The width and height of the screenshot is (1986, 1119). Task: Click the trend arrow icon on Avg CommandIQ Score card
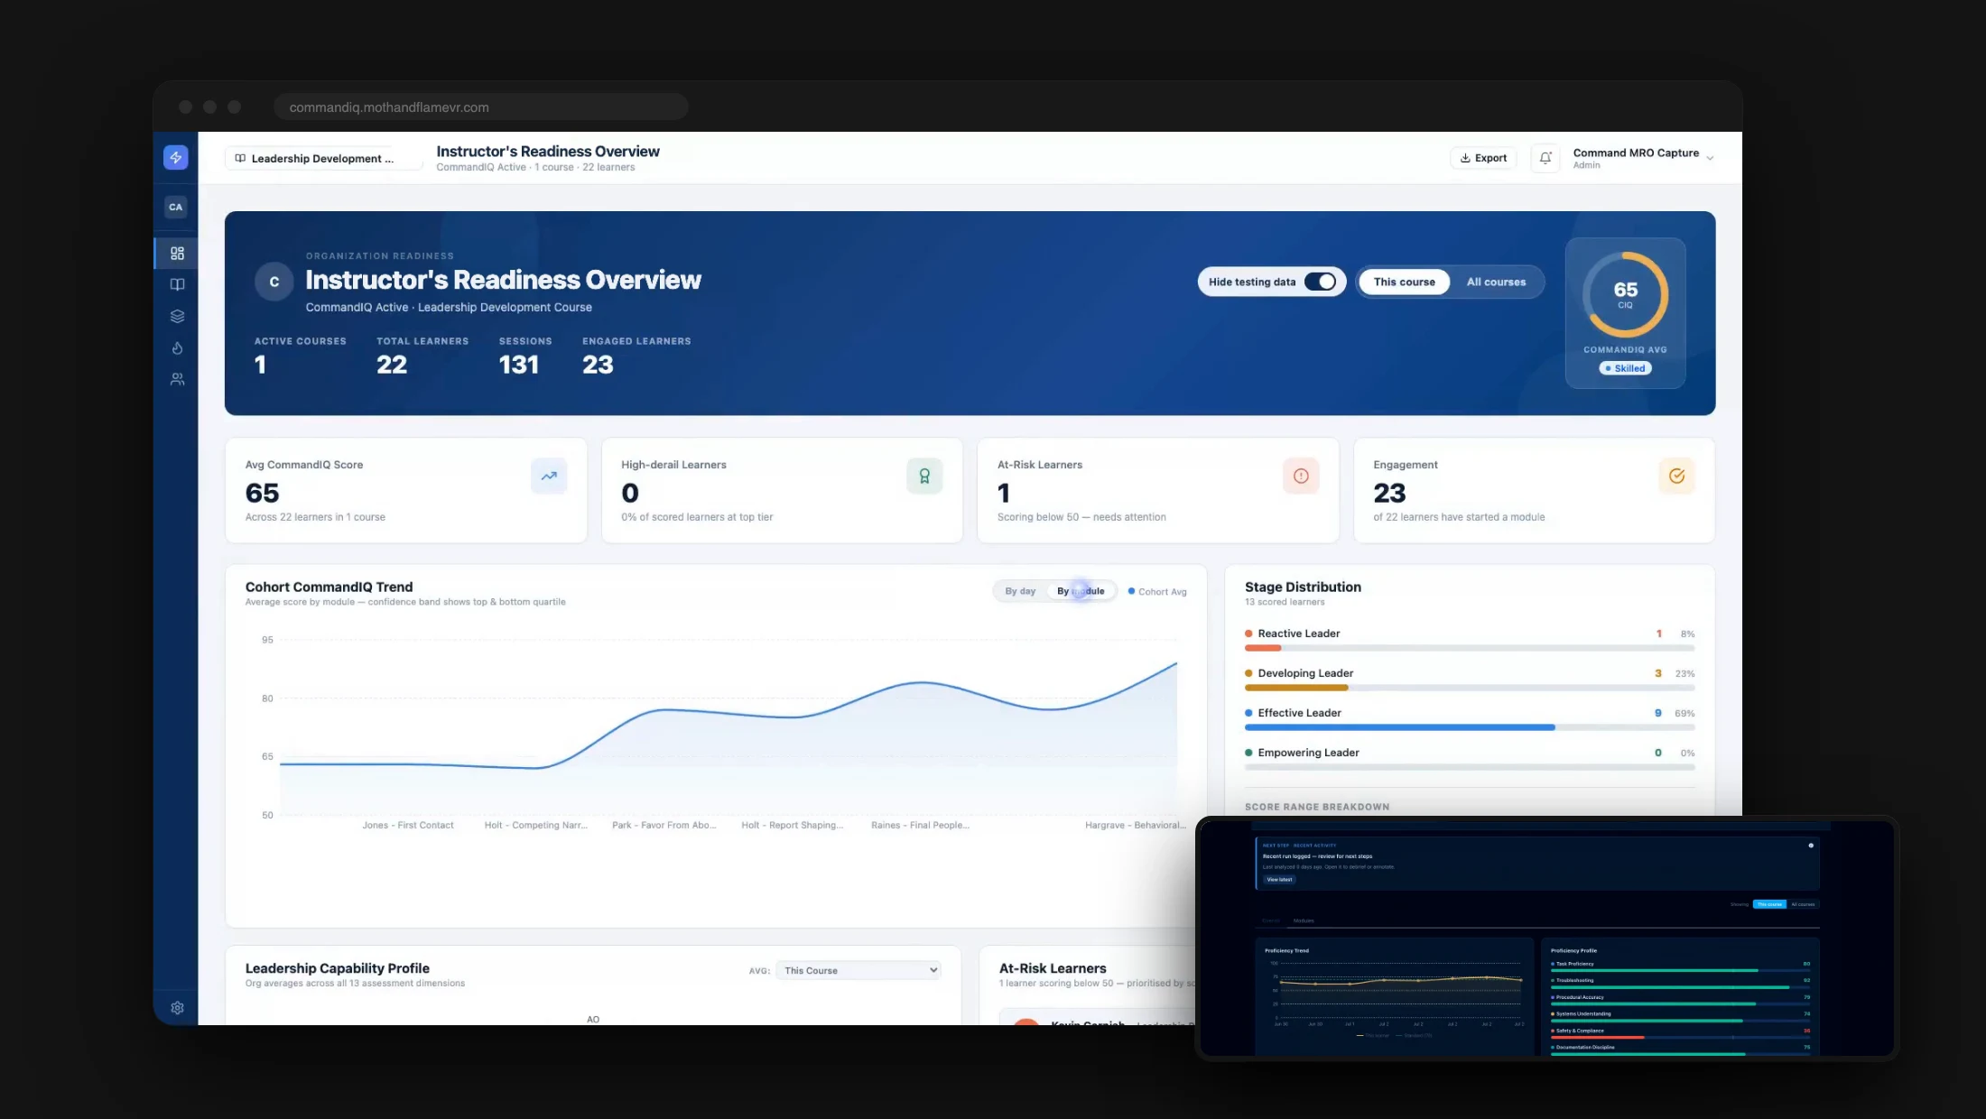549,476
